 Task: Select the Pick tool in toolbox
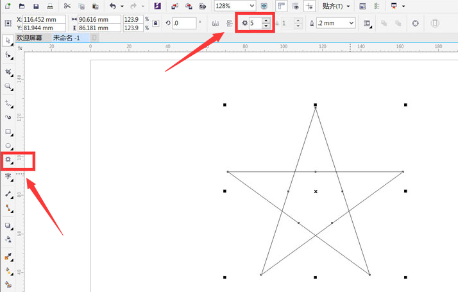(x=8, y=40)
